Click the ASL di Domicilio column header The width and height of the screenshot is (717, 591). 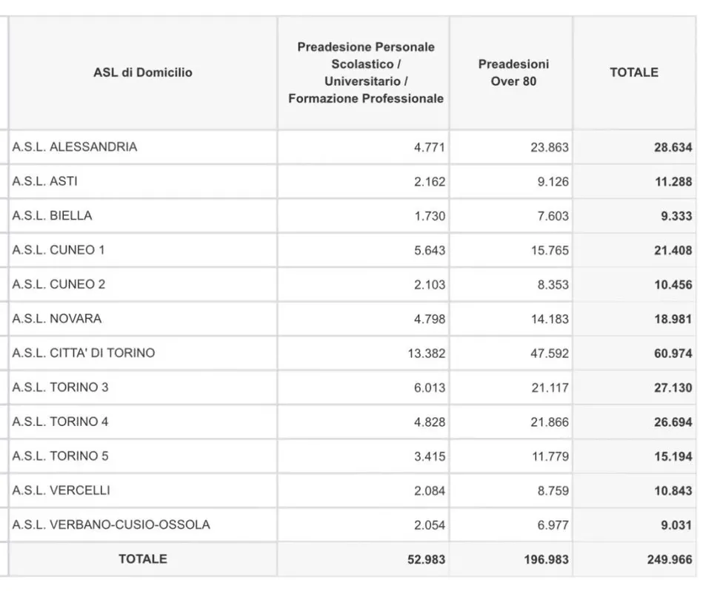[x=143, y=72]
